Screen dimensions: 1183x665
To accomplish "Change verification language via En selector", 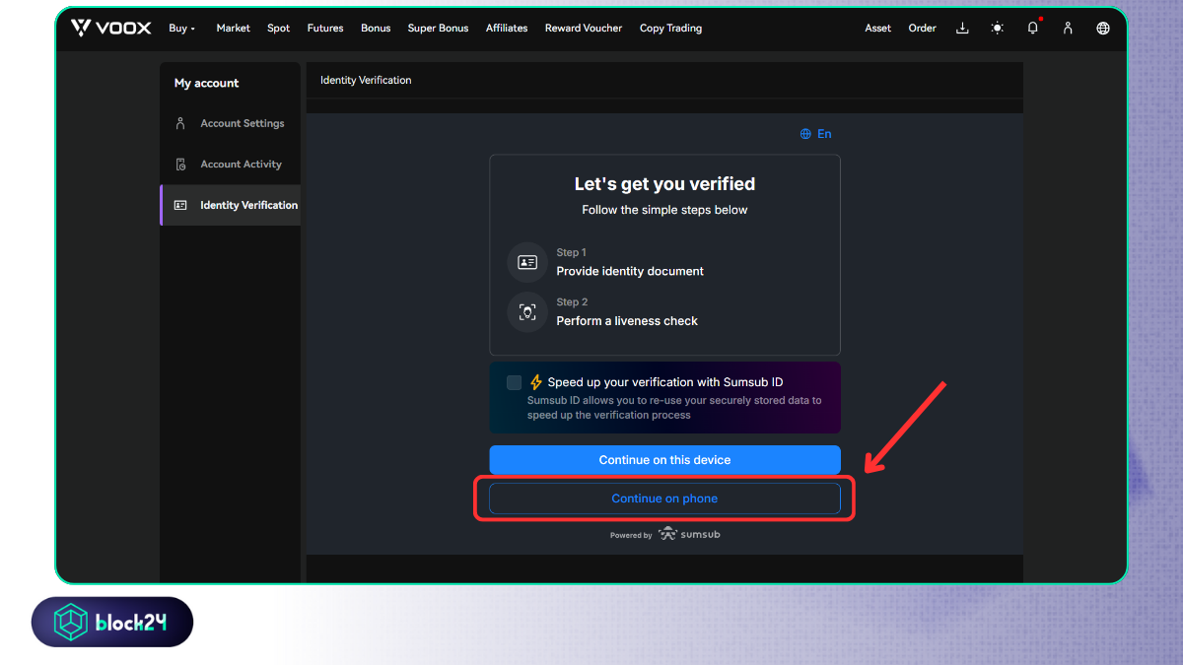I will [816, 134].
